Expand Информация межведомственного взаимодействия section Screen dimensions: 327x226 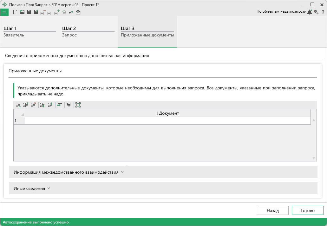tap(69, 172)
